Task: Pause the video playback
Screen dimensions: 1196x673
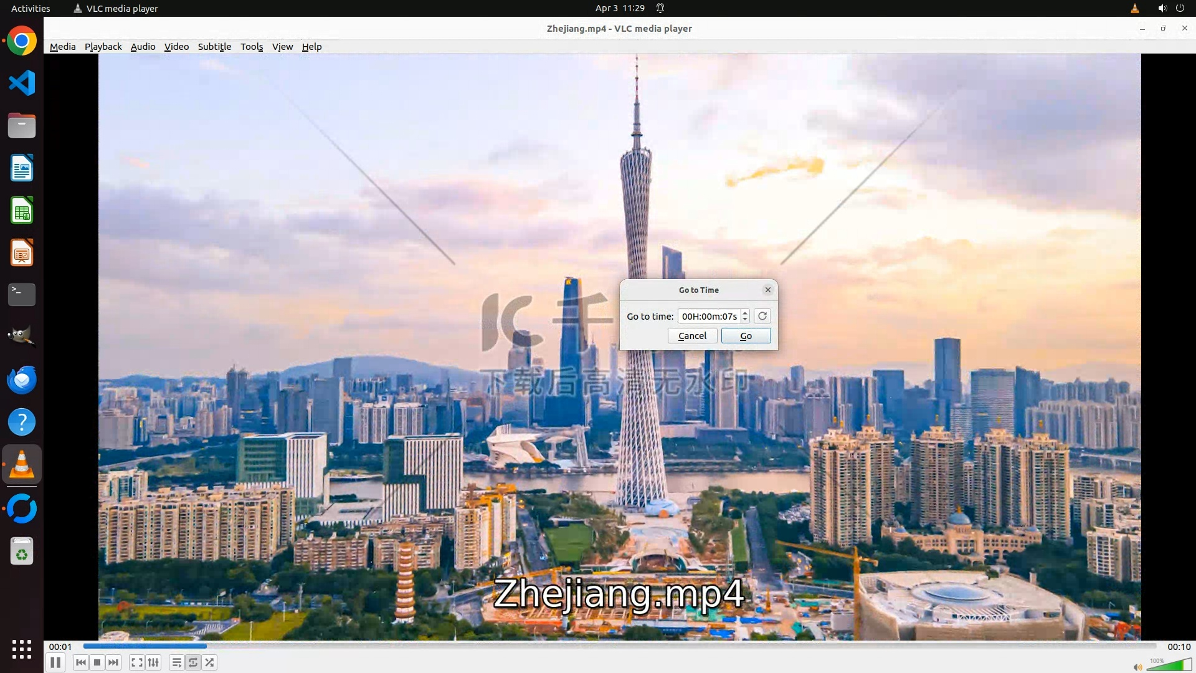Action: click(x=55, y=662)
